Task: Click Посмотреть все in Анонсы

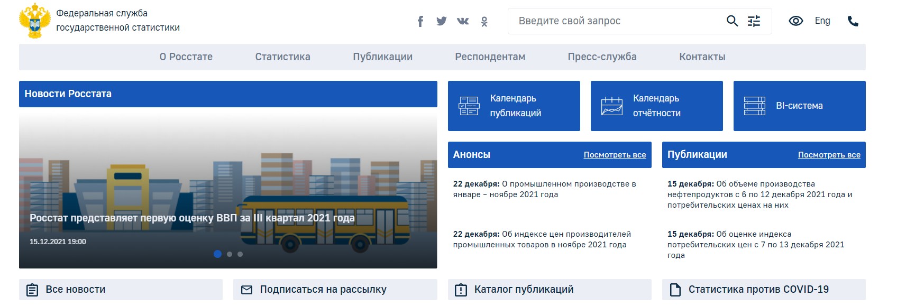Action: tap(615, 155)
